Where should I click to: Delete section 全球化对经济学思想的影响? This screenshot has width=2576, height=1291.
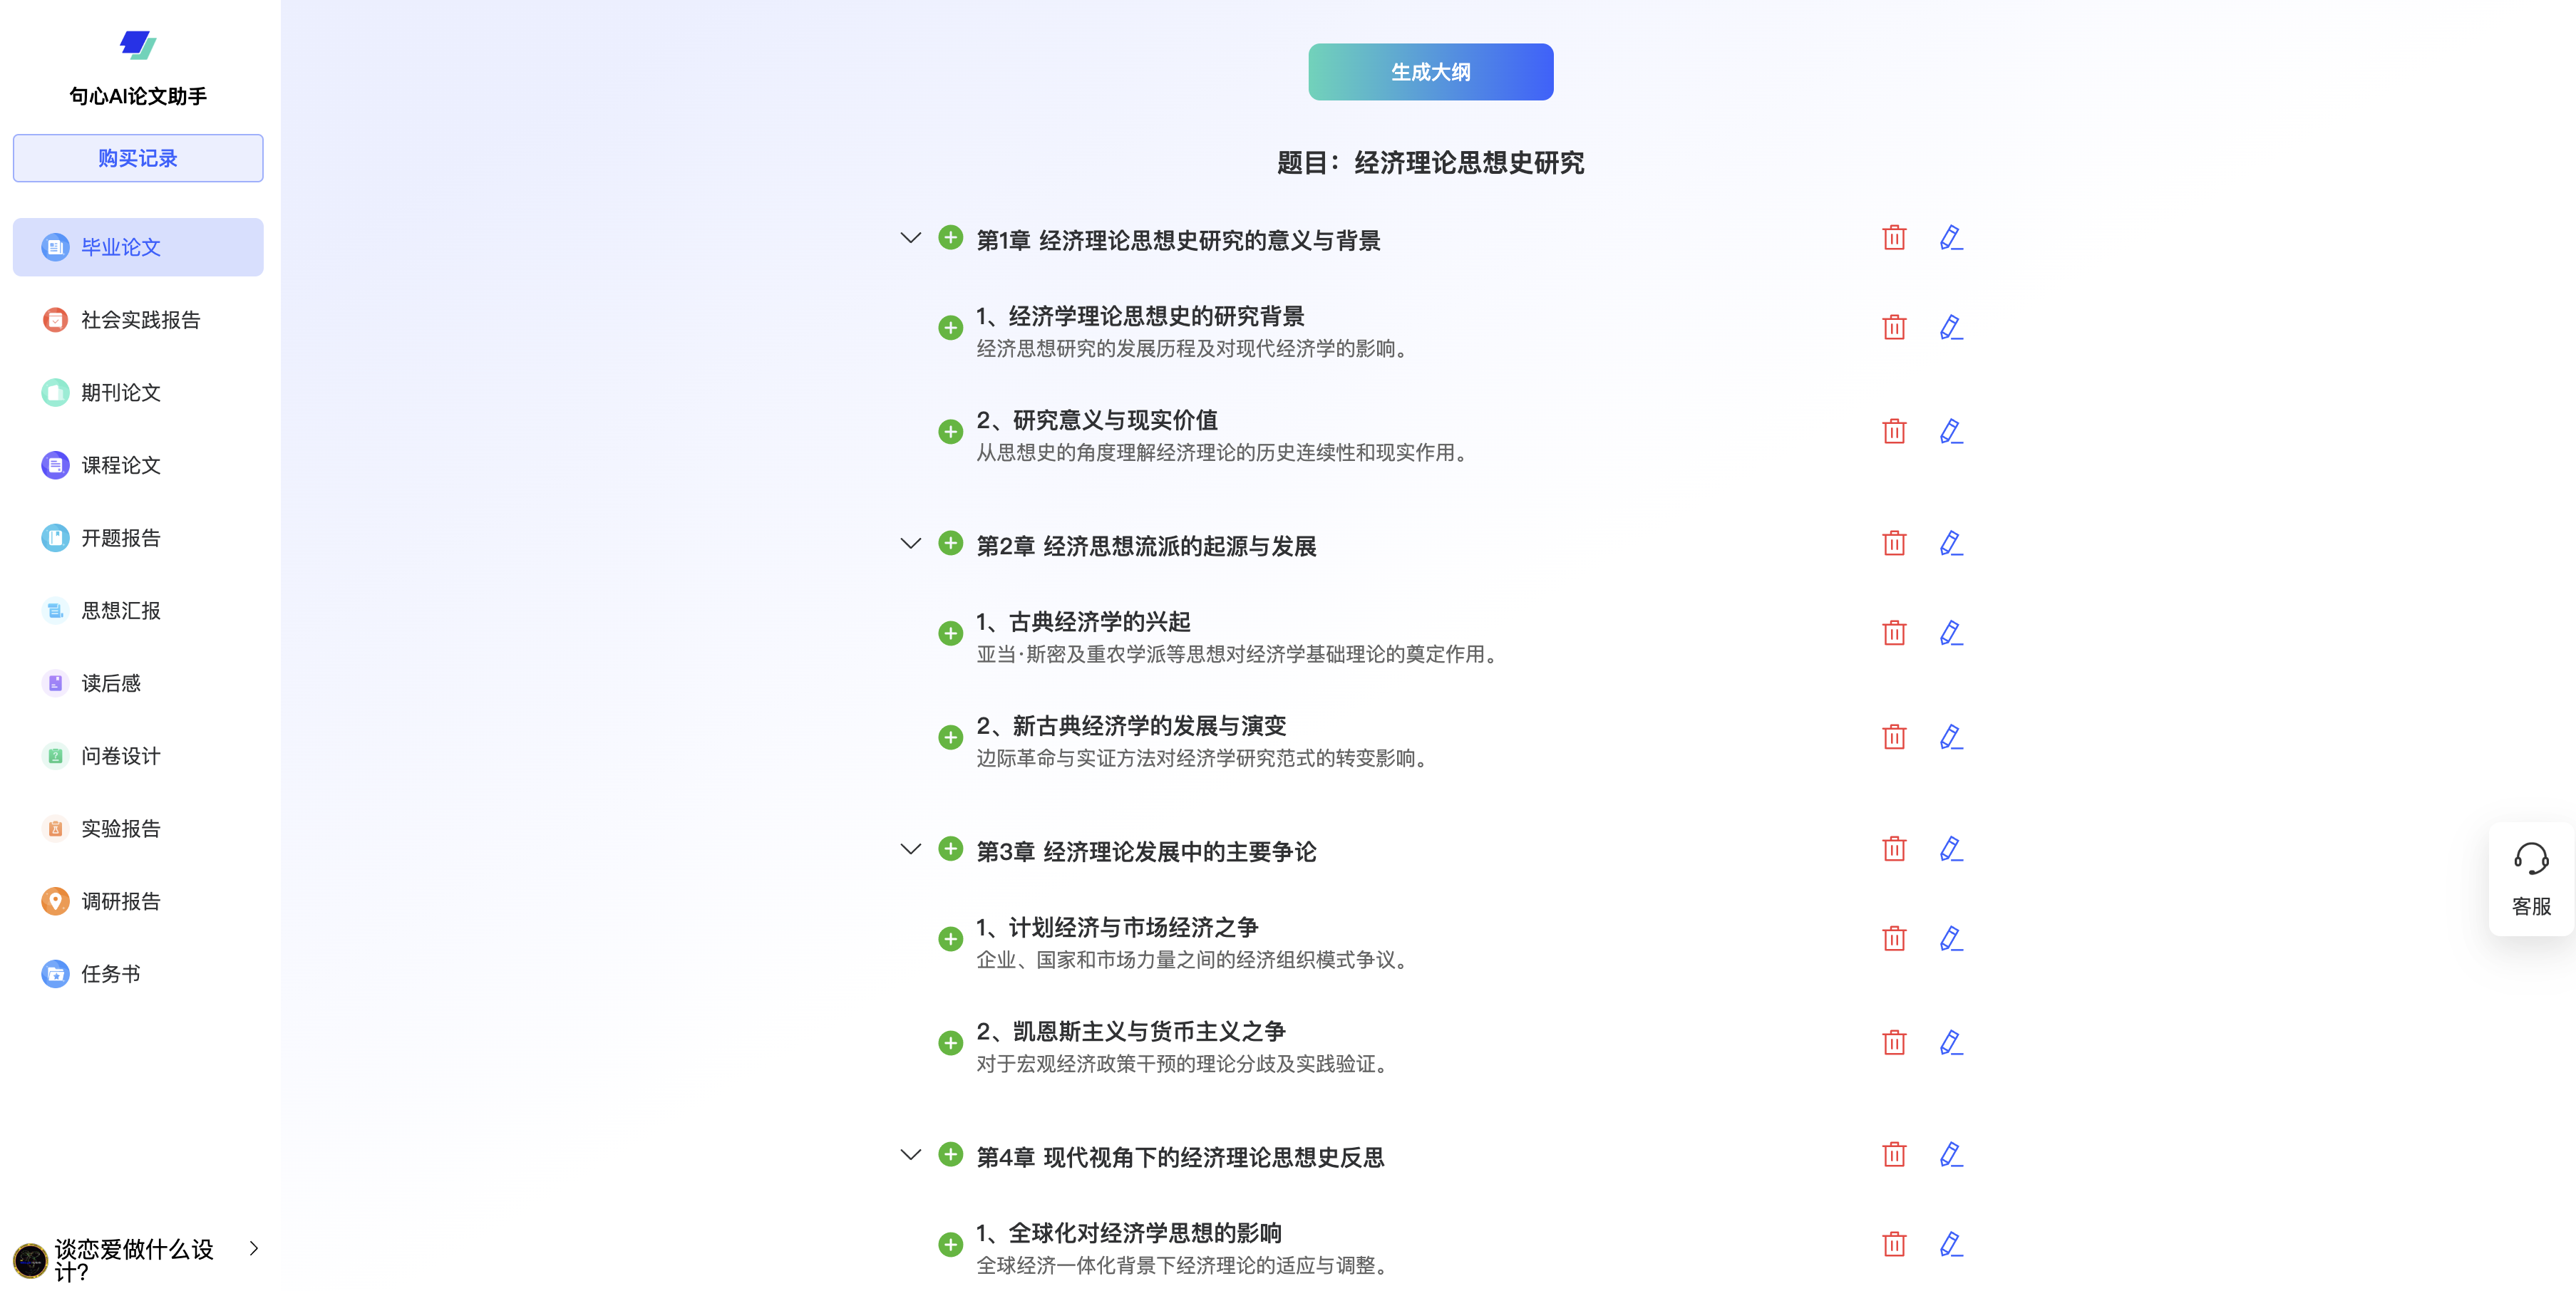1894,1245
